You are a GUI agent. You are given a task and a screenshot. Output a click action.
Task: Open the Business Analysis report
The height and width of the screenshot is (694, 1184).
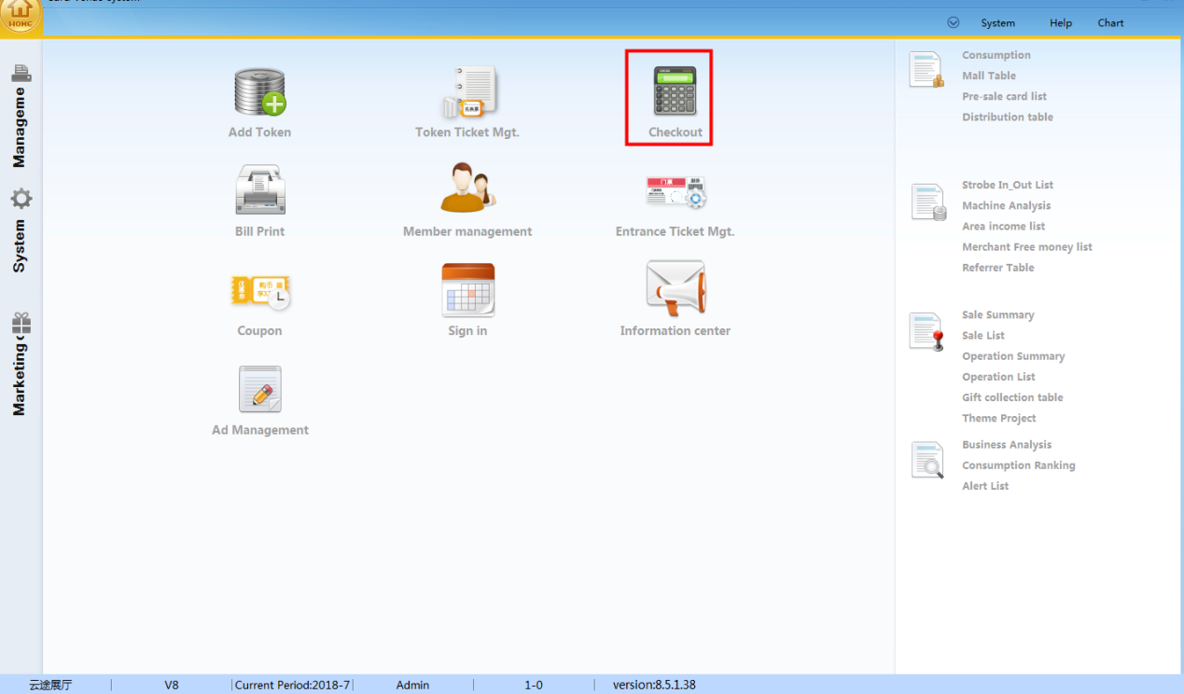(x=1007, y=444)
